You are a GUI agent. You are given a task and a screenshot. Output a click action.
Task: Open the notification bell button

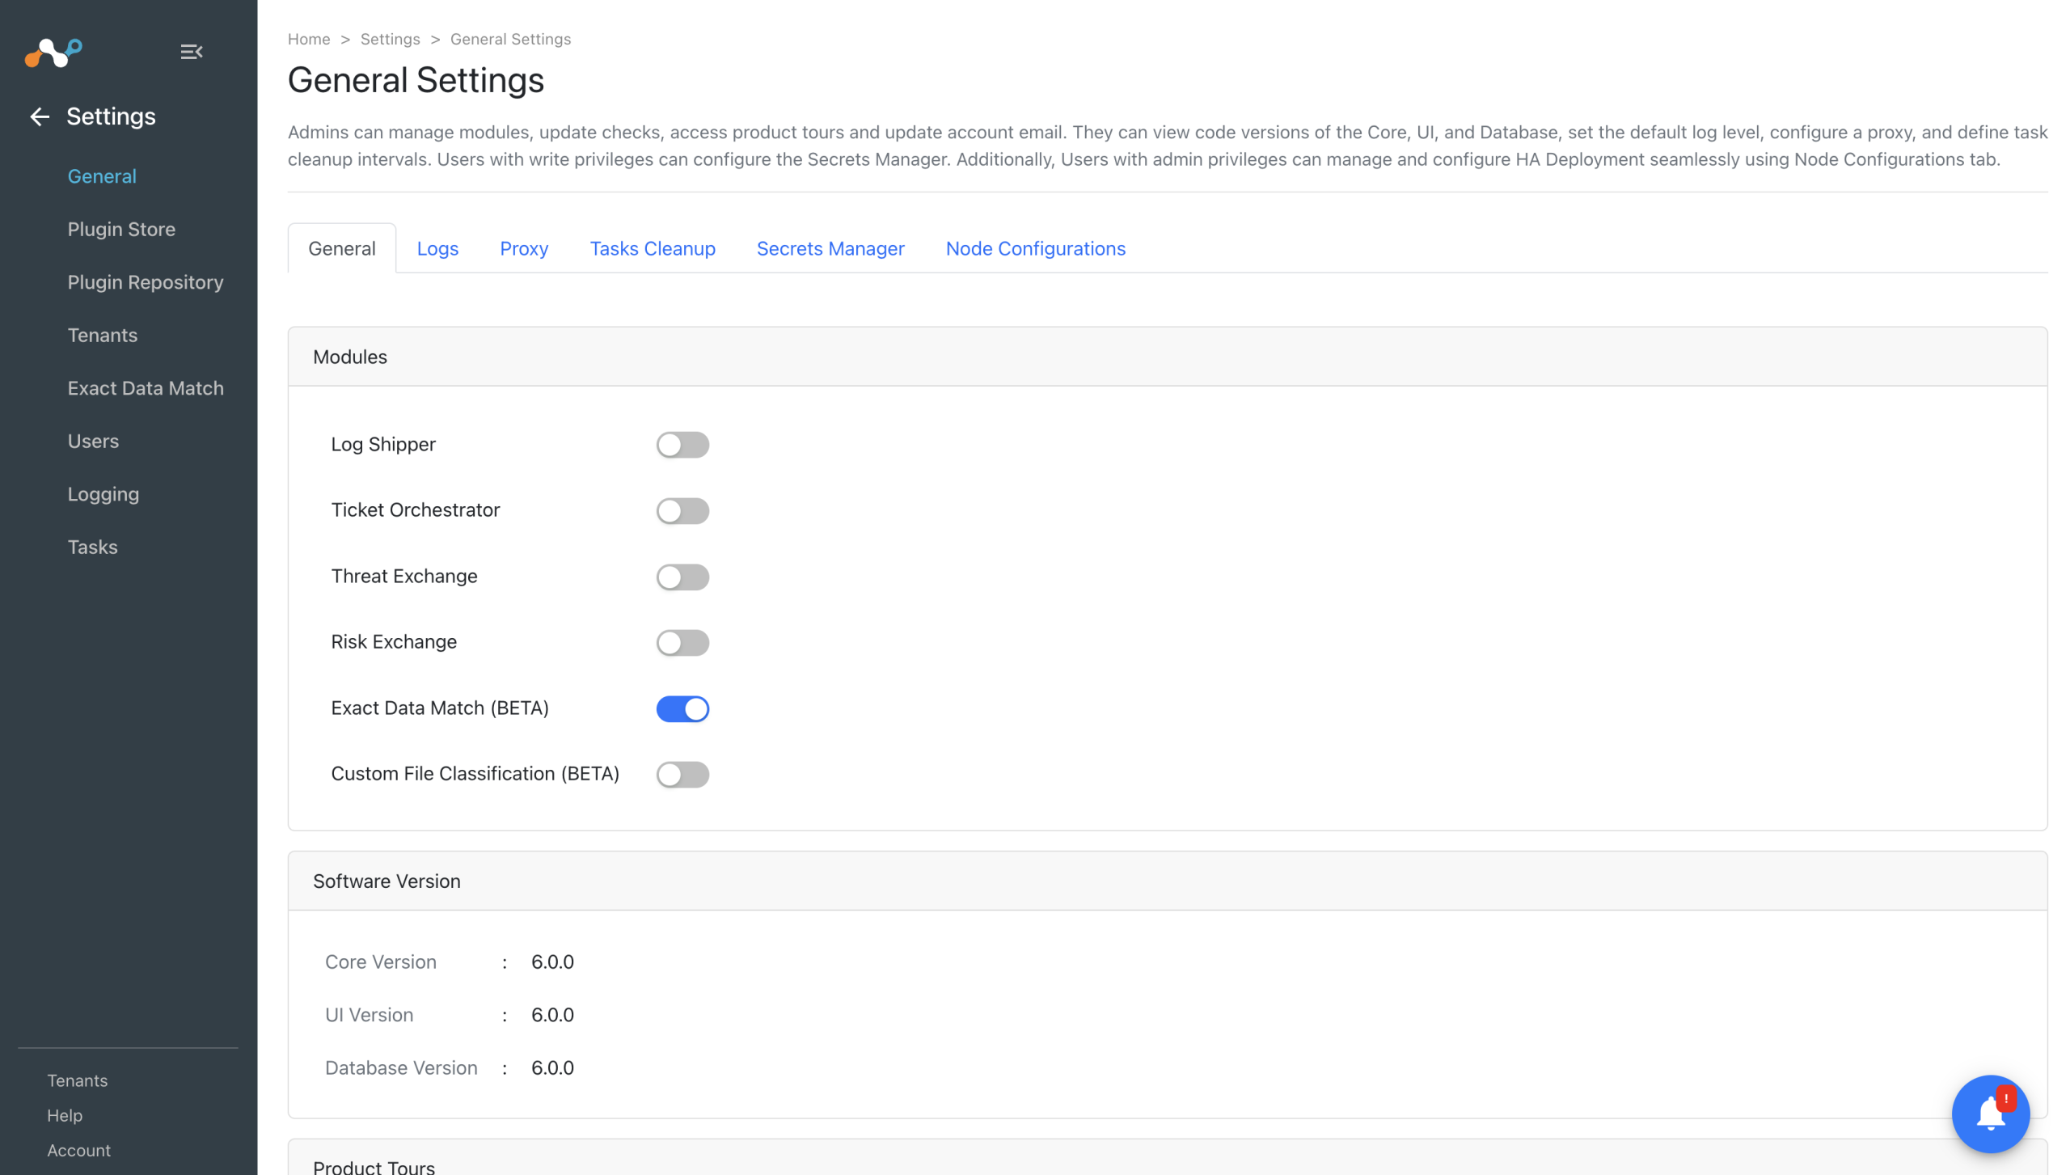point(1990,1114)
